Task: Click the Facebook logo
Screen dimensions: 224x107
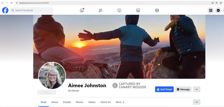Action: click(x=5, y=10)
